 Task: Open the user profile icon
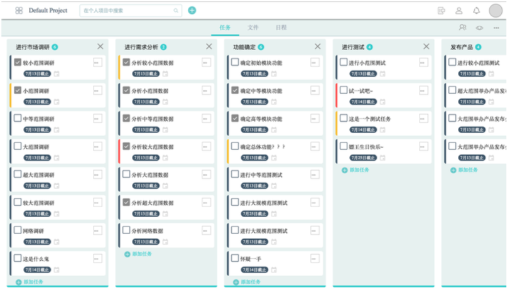pyautogui.click(x=459, y=11)
